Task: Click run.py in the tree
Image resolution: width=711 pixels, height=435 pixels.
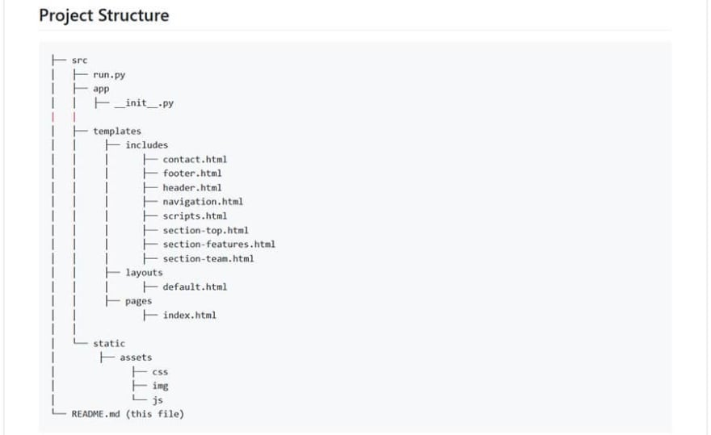Action: [109, 75]
